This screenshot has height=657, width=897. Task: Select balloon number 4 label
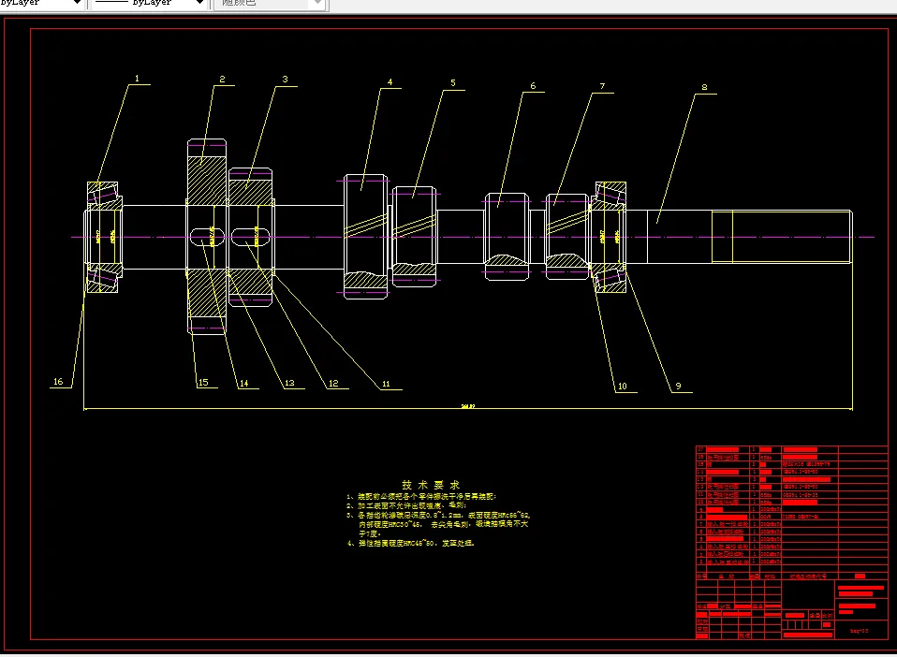[390, 81]
